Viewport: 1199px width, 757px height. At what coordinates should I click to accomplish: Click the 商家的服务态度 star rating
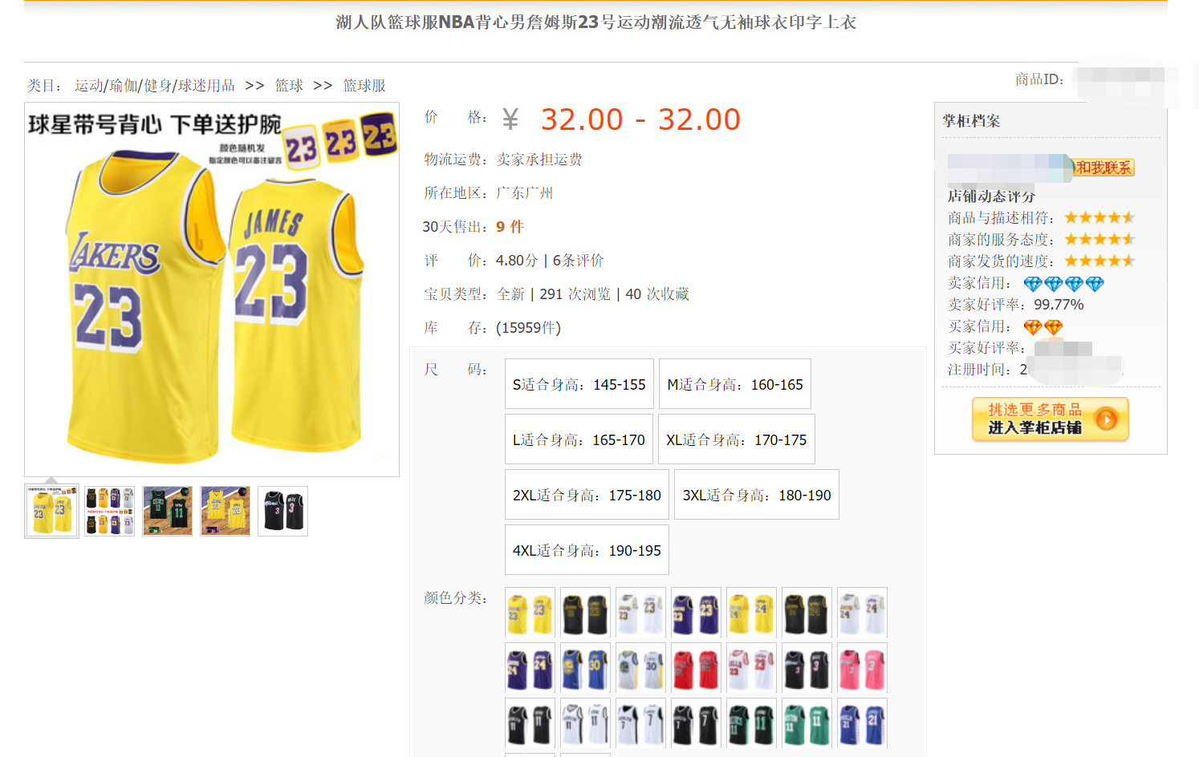point(1099,239)
